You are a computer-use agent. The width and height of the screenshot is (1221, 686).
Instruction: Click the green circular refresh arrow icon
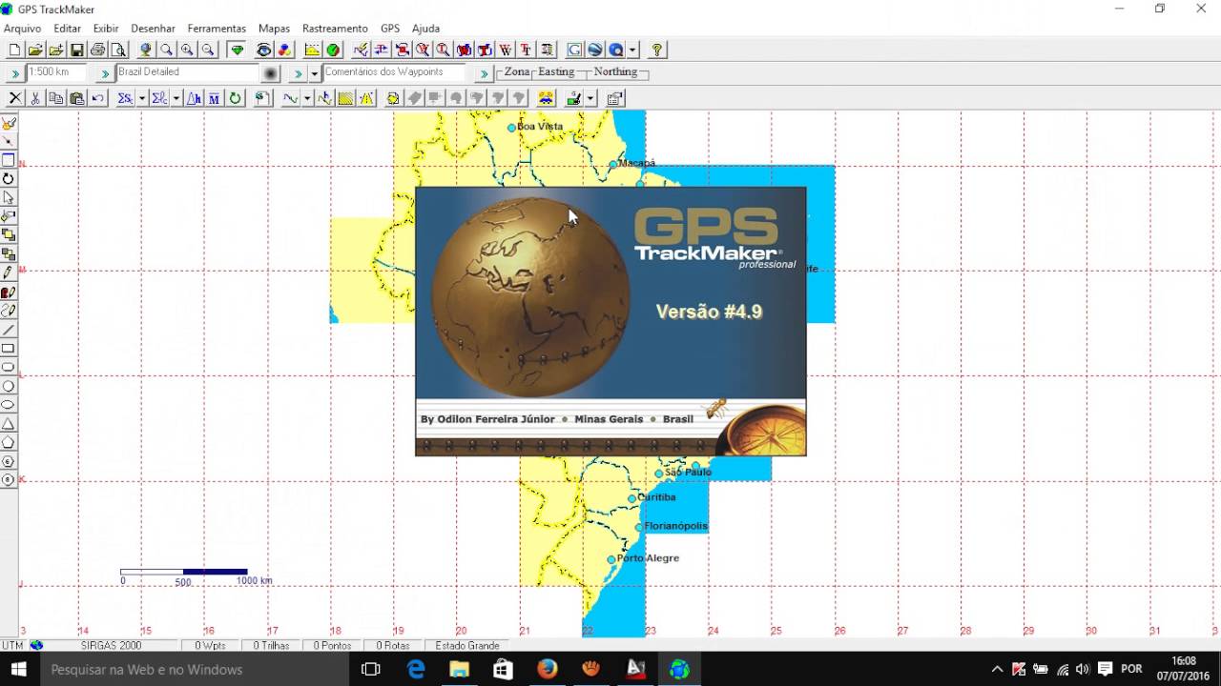235,98
